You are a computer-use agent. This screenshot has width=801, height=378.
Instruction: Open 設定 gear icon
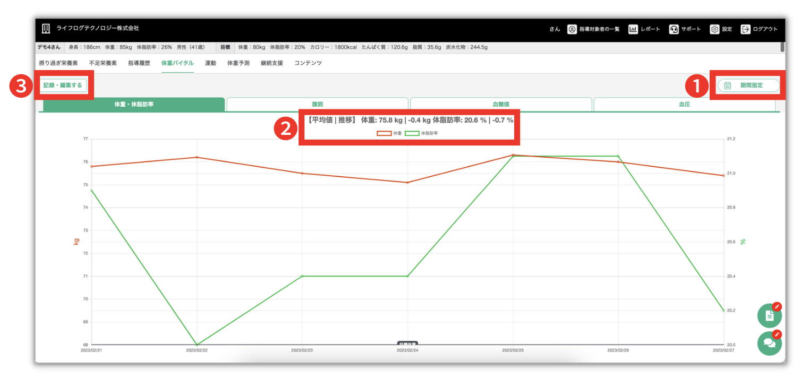[715, 29]
